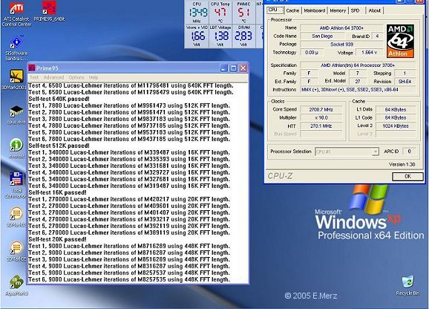Click the Prime95 line testing M339487
The height and width of the screenshot is (309, 429).
[x=129, y=152]
